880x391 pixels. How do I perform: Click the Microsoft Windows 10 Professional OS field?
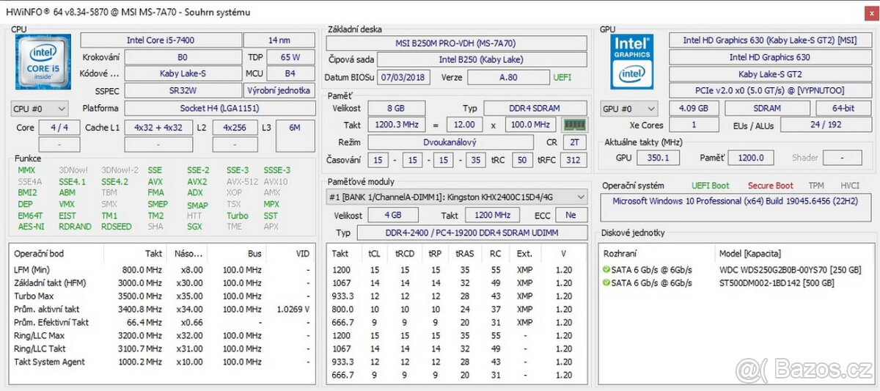coord(736,208)
